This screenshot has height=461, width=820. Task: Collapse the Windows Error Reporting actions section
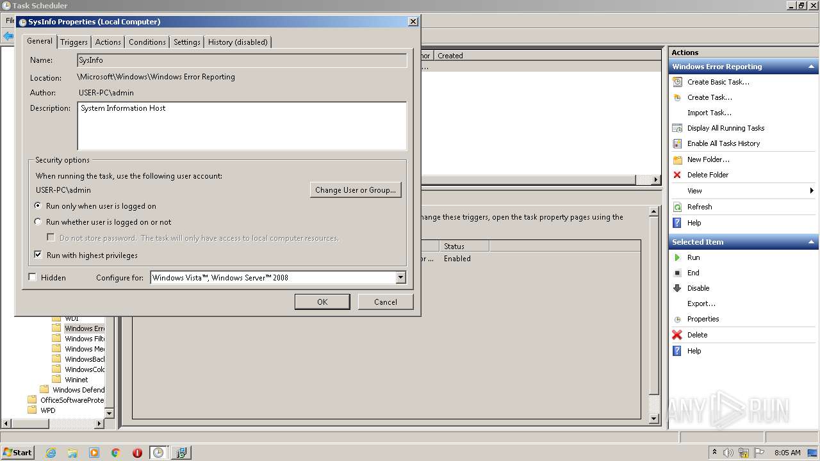(812, 67)
